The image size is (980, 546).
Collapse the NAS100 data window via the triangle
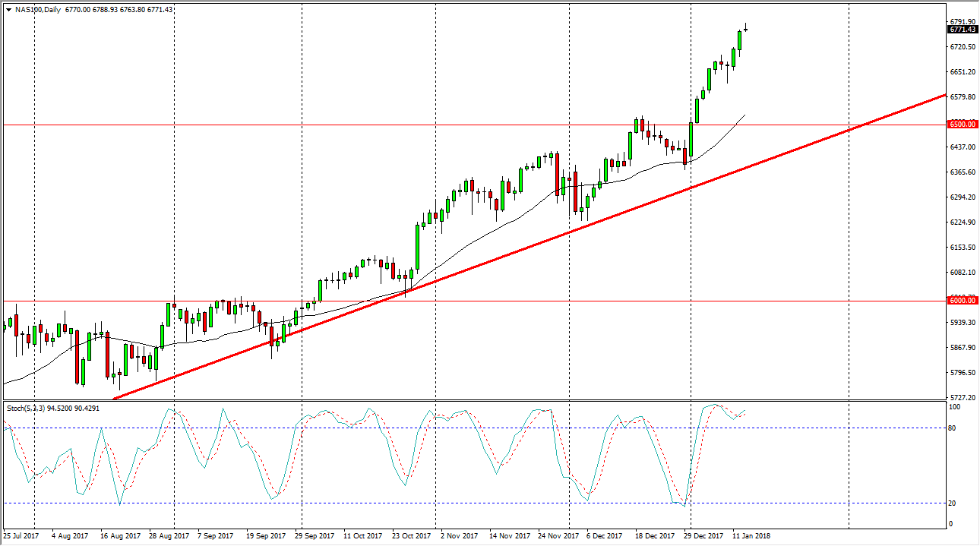[8, 11]
